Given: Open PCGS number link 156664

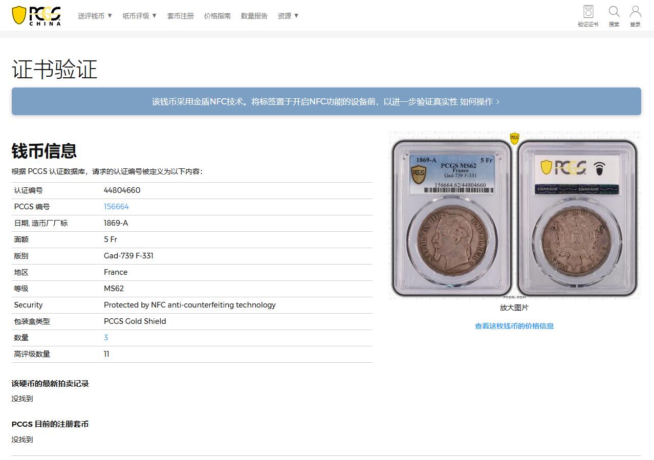Looking at the screenshot, I should (x=116, y=207).
